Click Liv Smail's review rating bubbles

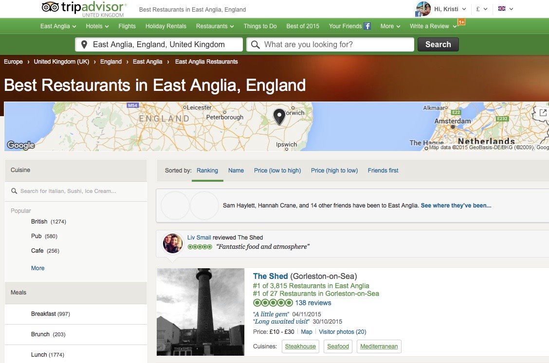tap(200, 246)
